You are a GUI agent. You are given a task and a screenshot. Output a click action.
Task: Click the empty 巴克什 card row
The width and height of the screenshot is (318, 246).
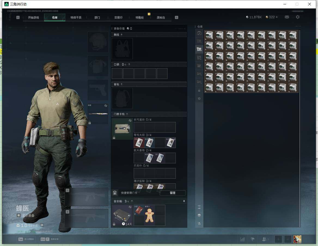pos(155,173)
